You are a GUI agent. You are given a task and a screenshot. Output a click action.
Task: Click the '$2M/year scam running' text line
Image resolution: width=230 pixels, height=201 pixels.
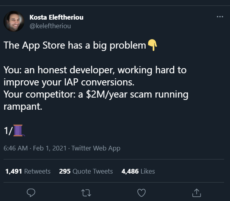[x=137, y=94]
